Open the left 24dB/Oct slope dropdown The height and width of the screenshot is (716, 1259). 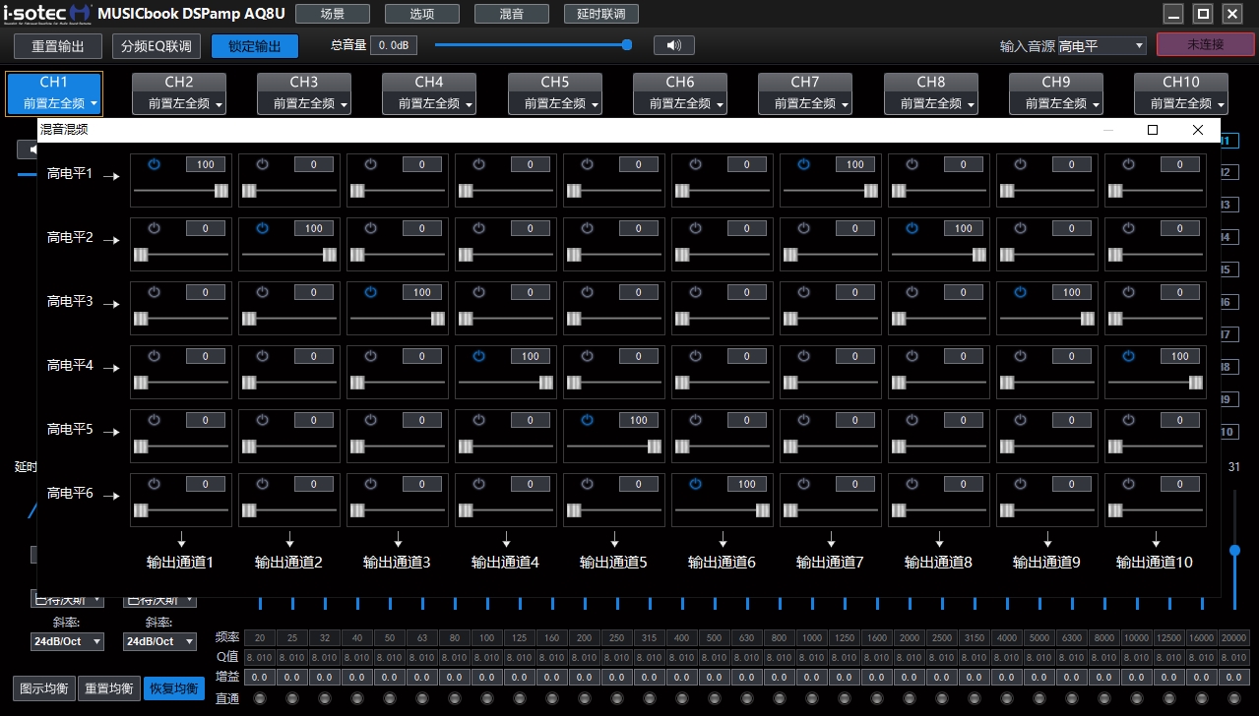click(x=67, y=641)
